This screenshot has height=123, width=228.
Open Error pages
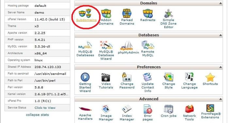(x=148, y=109)
